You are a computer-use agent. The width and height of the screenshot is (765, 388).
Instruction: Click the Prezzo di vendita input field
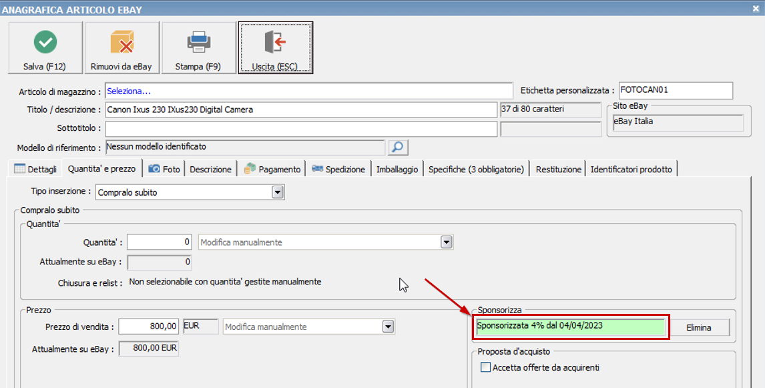click(x=150, y=327)
